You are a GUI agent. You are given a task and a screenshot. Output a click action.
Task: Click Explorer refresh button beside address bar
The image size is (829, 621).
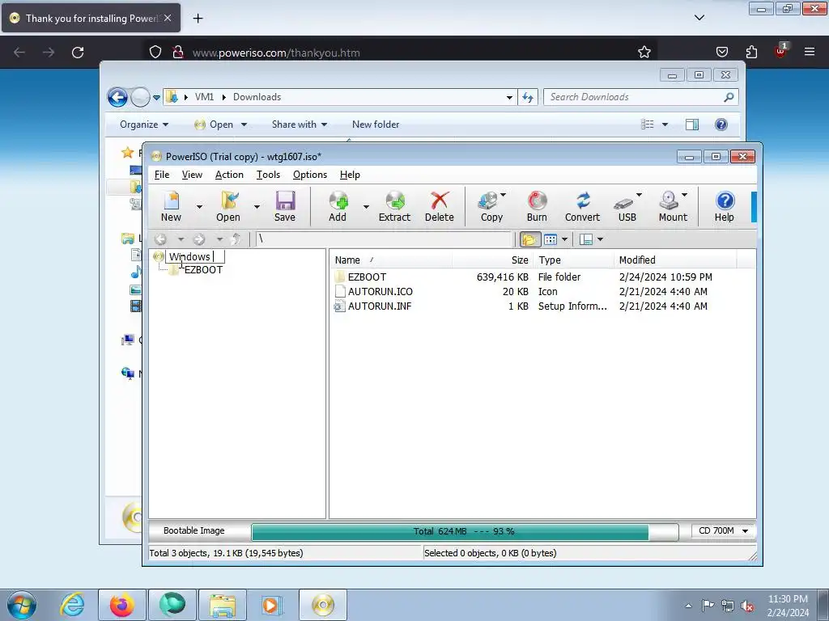tap(528, 97)
